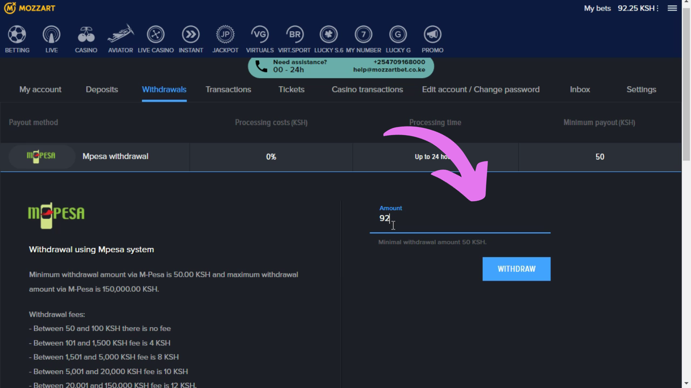This screenshot has height=388, width=691.
Task: Open the Promo megaphone icon
Action: (x=432, y=34)
